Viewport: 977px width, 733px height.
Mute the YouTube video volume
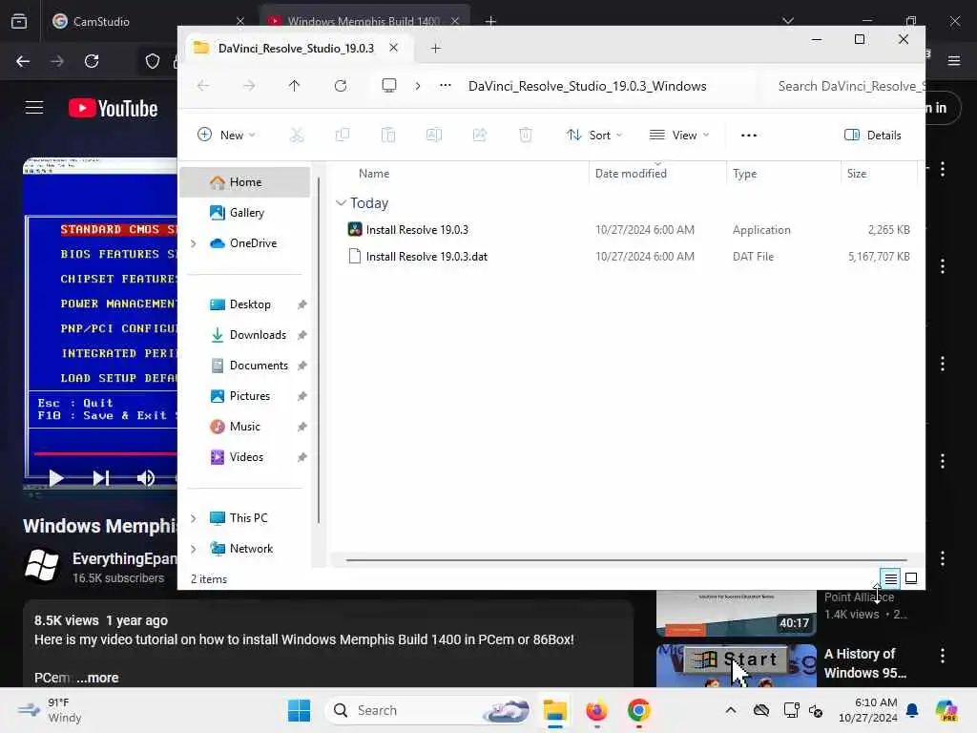[x=145, y=478]
